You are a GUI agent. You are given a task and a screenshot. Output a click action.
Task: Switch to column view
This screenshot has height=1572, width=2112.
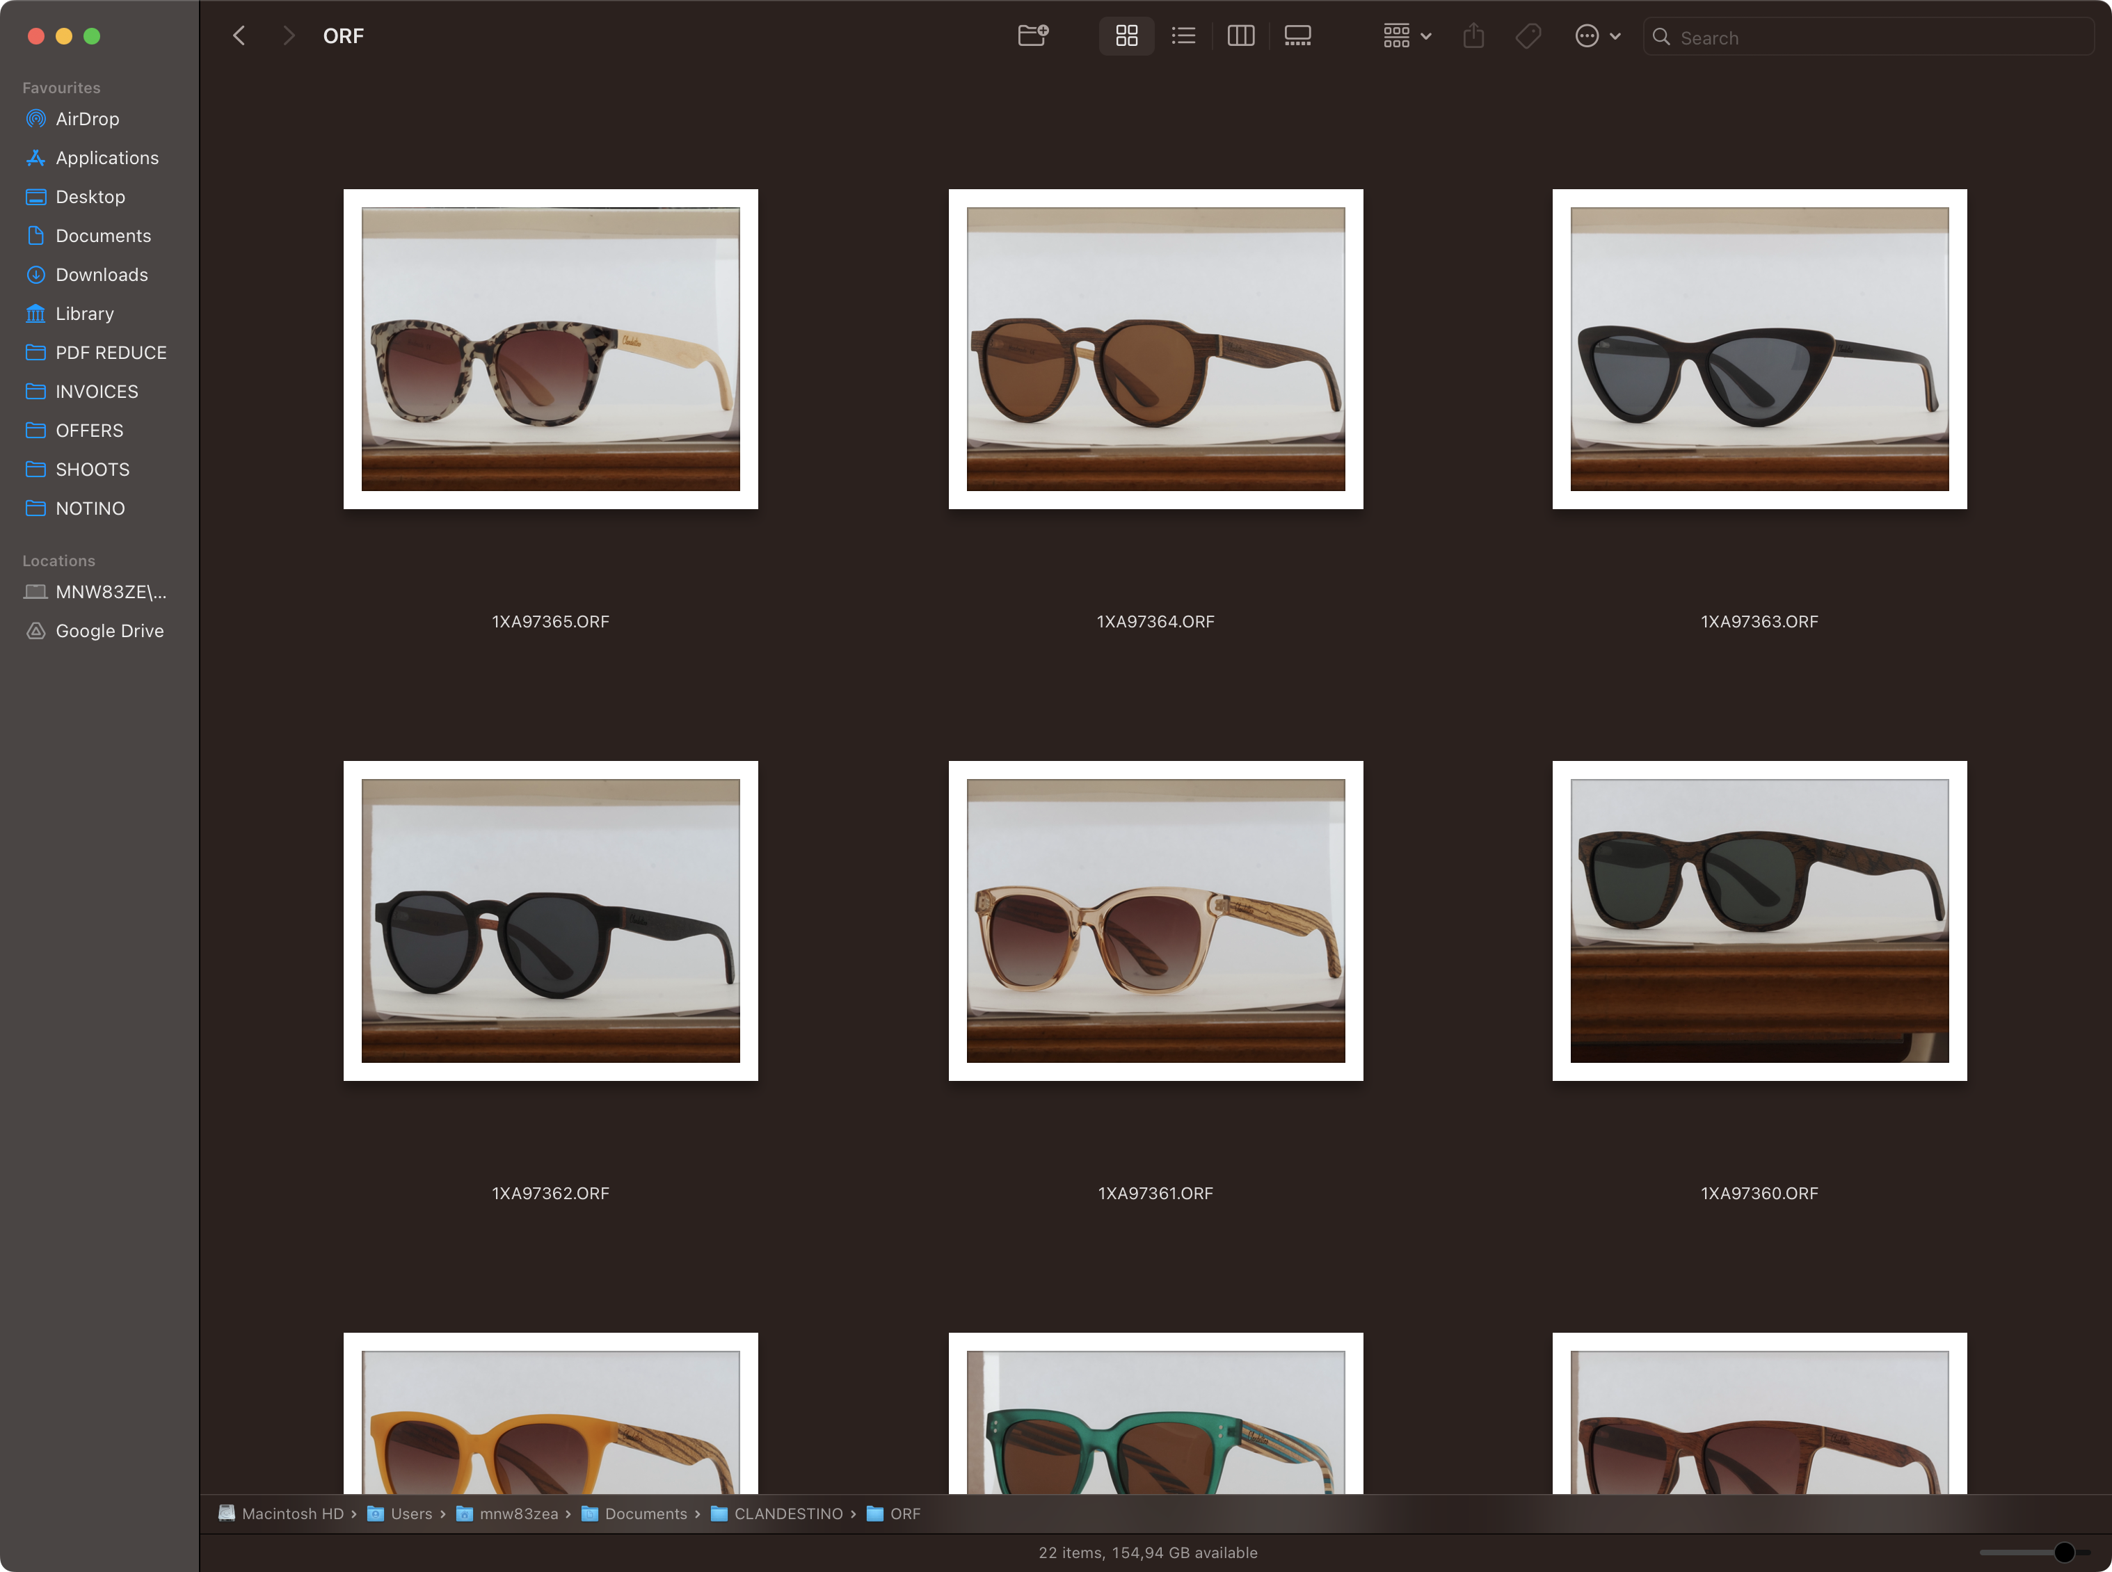tap(1240, 36)
